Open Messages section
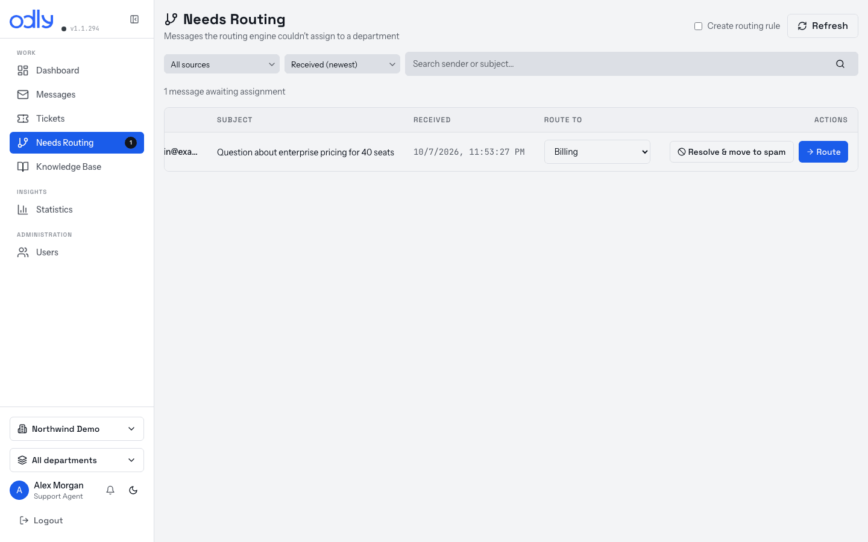The image size is (868, 542). [77, 95]
